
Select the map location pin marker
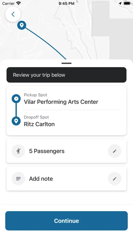[x=22, y=25]
